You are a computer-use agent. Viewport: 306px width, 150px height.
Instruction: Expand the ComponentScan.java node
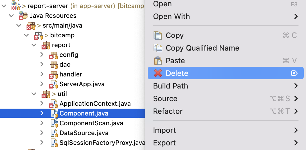tap(42, 123)
